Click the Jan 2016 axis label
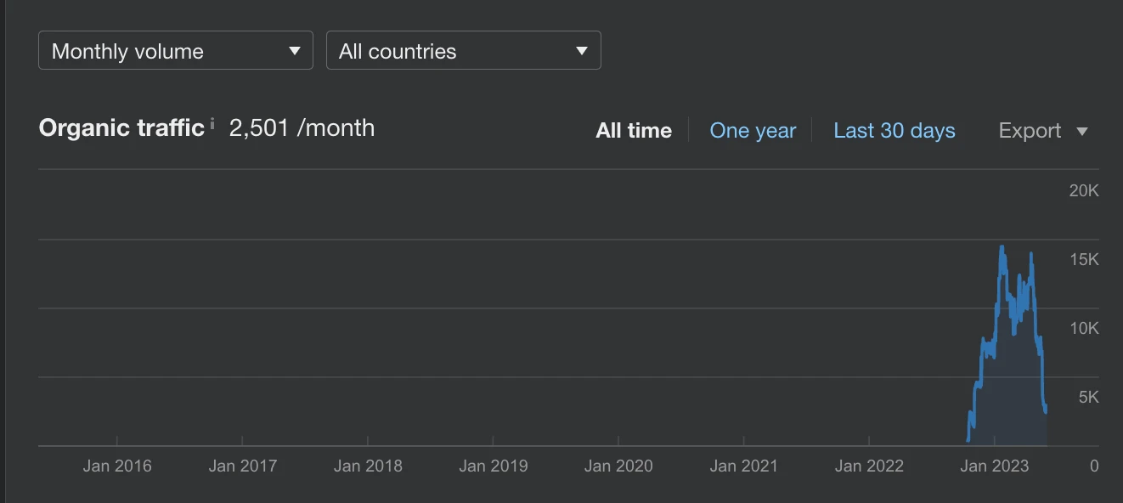 click(117, 466)
